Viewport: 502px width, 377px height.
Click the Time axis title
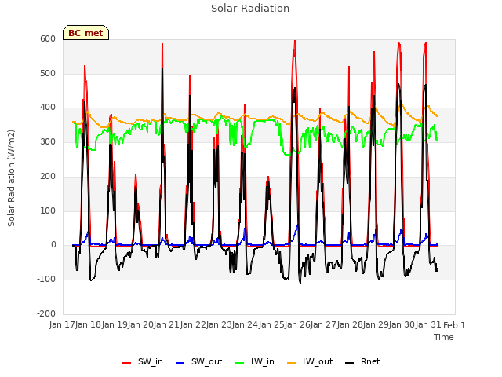[444, 337]
